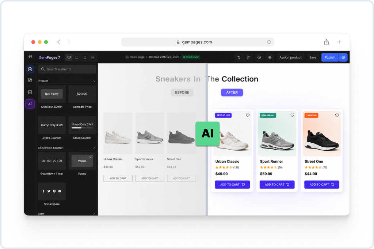Click the Assign product button
374x249 pixels.
coord(290,57)
